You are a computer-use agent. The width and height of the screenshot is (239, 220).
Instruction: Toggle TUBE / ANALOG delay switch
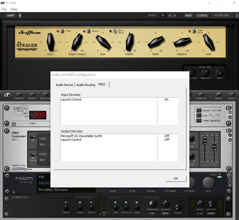(x=199, y=121)
